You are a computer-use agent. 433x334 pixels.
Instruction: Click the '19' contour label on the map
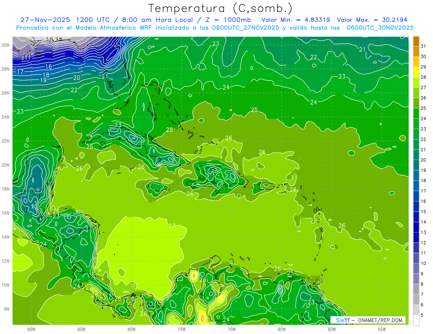coord(43,80)
